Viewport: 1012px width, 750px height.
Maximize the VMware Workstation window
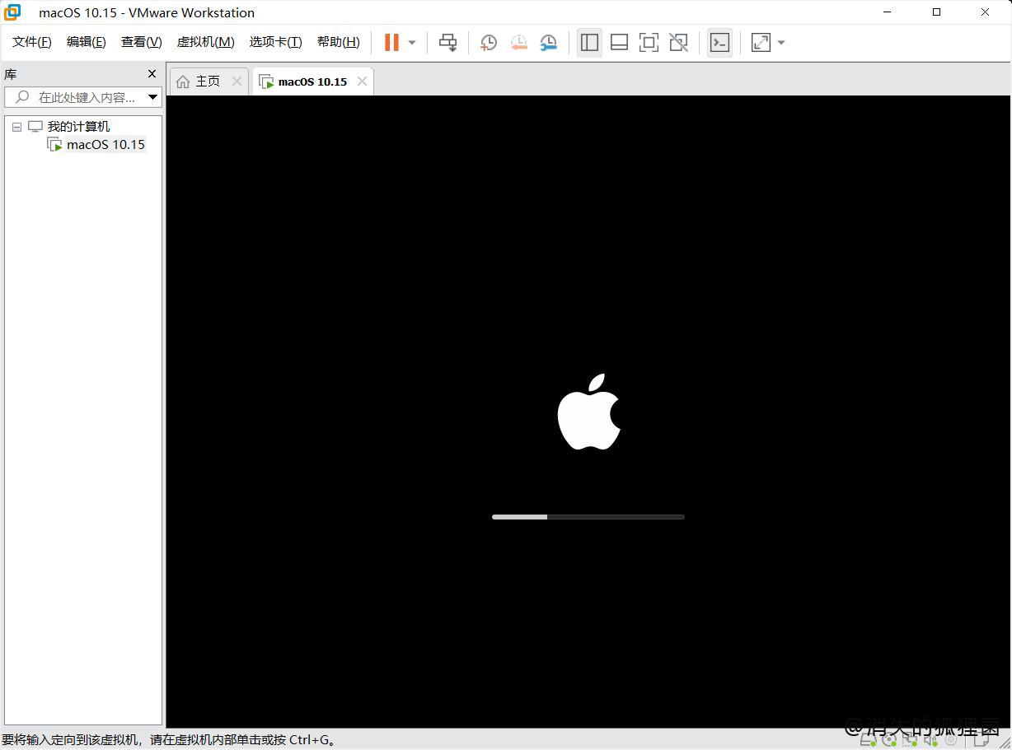click(x=936, y=12)
